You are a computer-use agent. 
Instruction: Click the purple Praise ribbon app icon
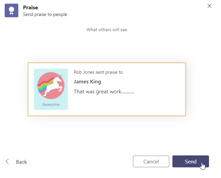point(11,11)
